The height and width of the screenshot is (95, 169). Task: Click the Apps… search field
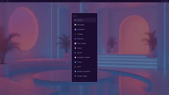[x=84, y=16]
